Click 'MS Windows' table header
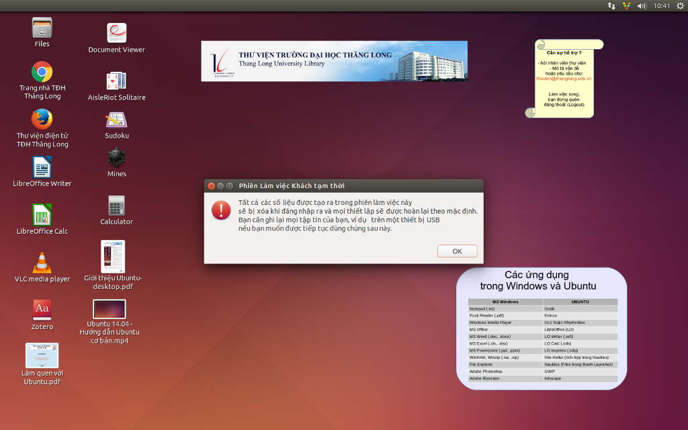 point(505,302)
